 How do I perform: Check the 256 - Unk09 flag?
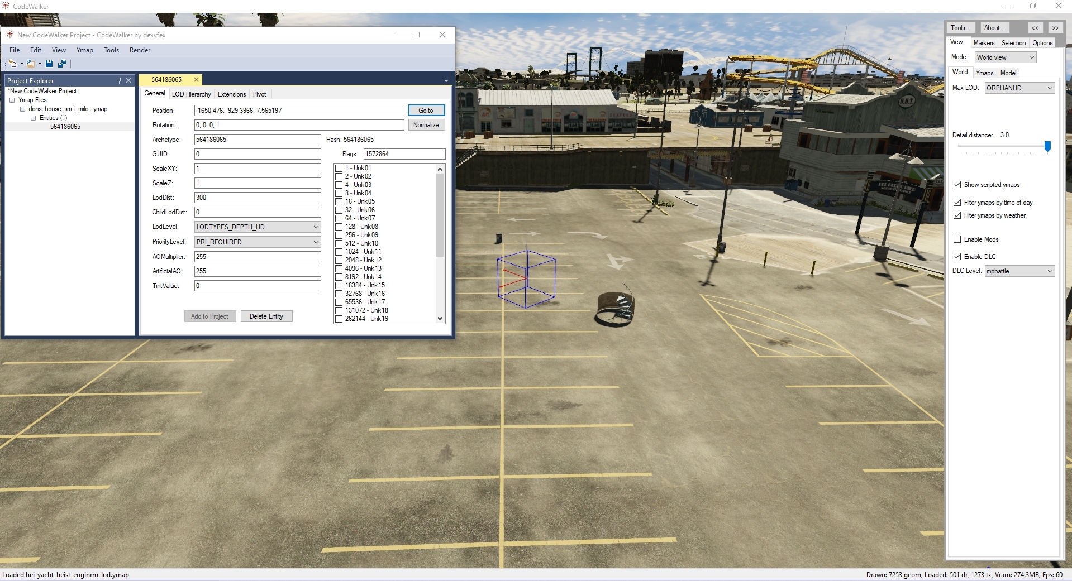coord(339,235)
